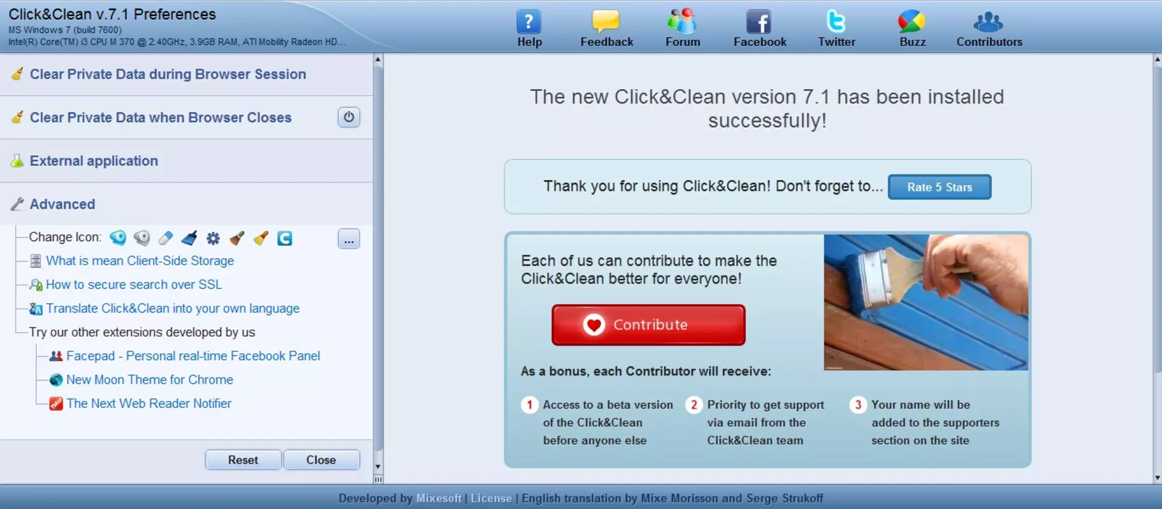Viewport: 1162px width, 509px height.
Task: Open the Buzz colorful icon
Action: tap(911, 22)
